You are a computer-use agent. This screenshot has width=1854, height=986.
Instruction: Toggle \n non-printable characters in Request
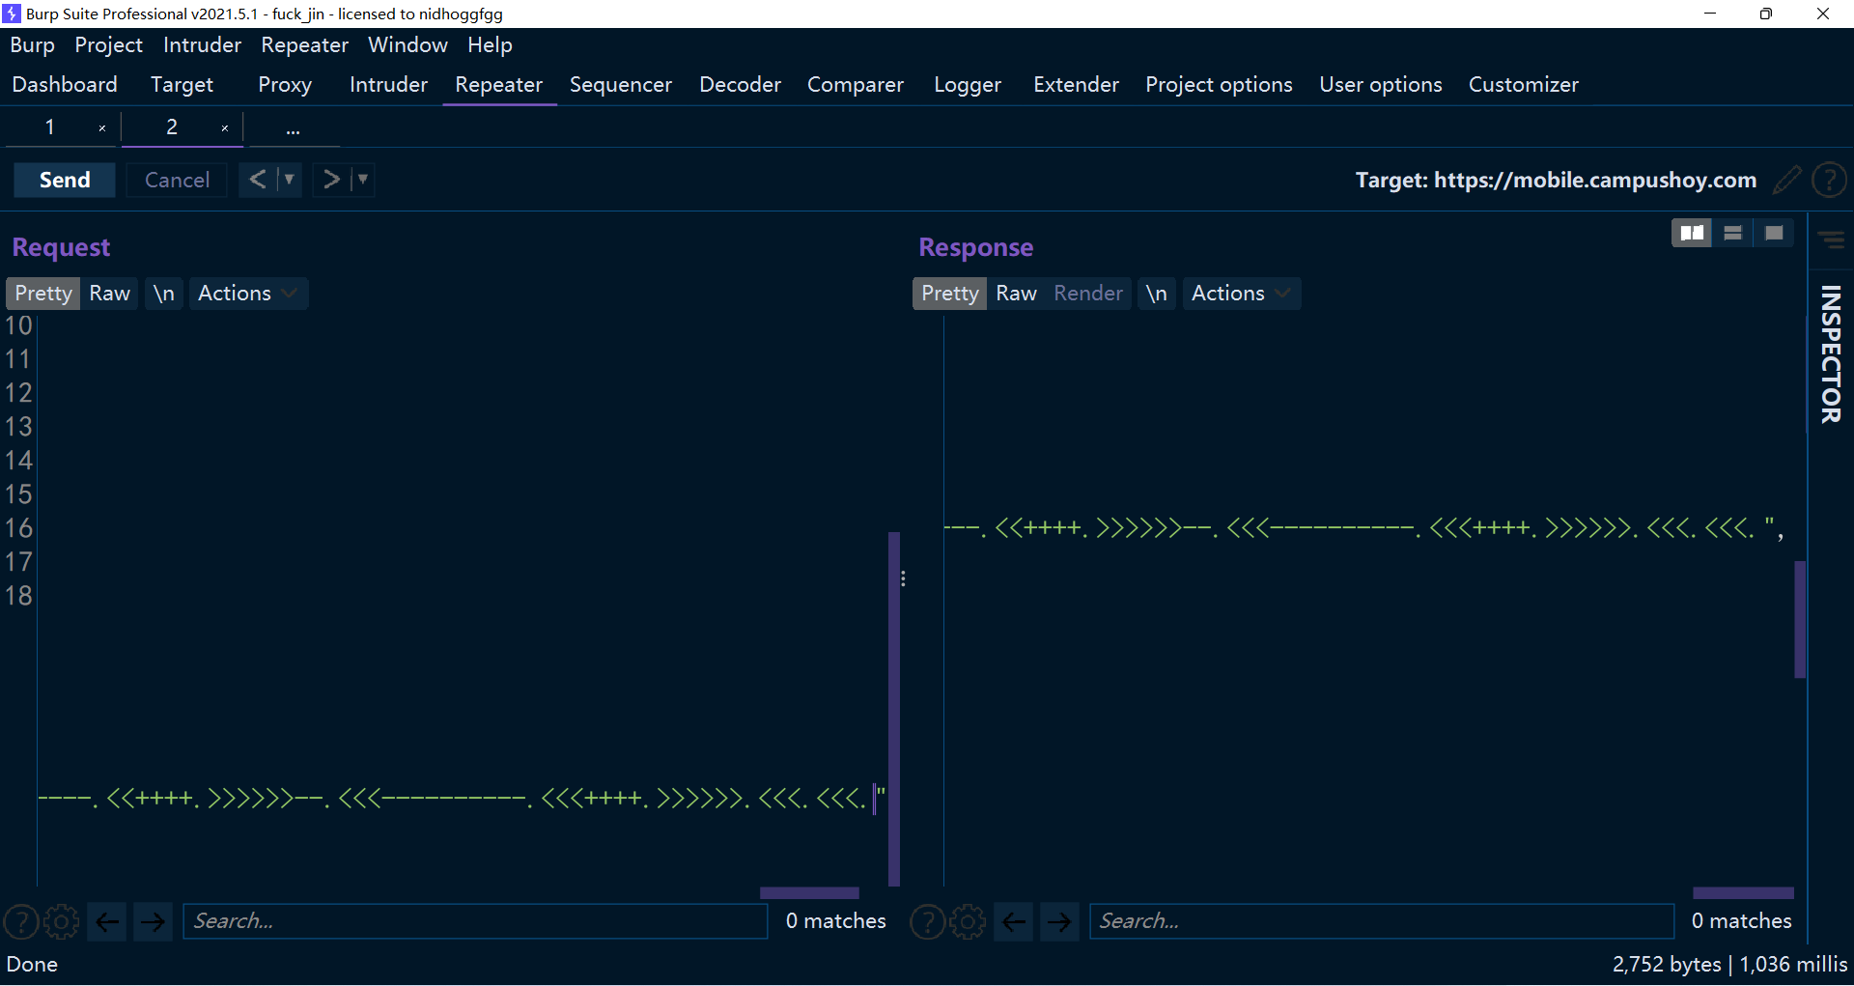coord(164,294)
